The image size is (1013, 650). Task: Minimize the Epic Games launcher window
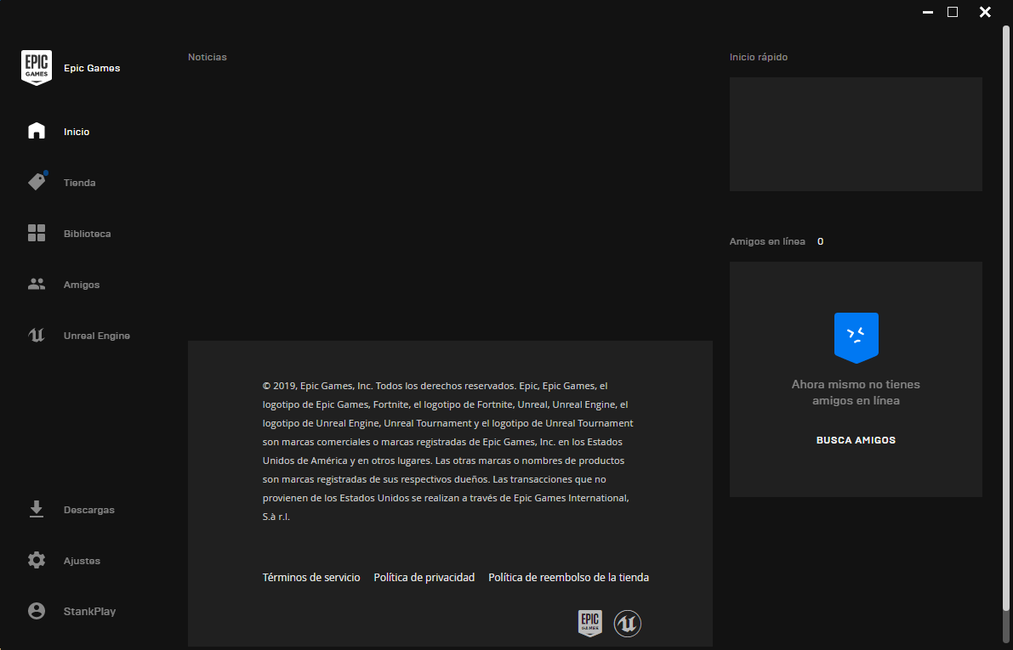pos(928,12)
